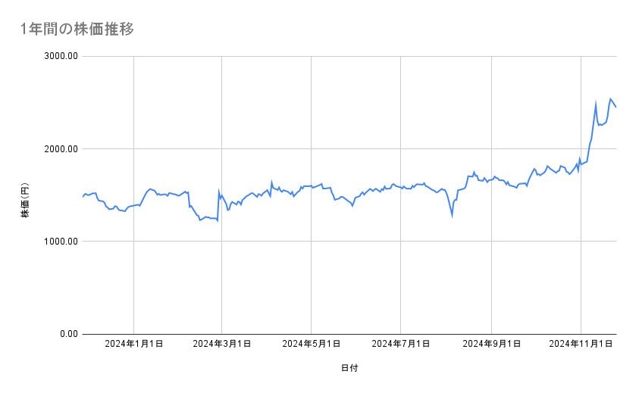Select the "2024年7月1日" date label
This screenshot has height=393, width=636.
click(401, 345)
